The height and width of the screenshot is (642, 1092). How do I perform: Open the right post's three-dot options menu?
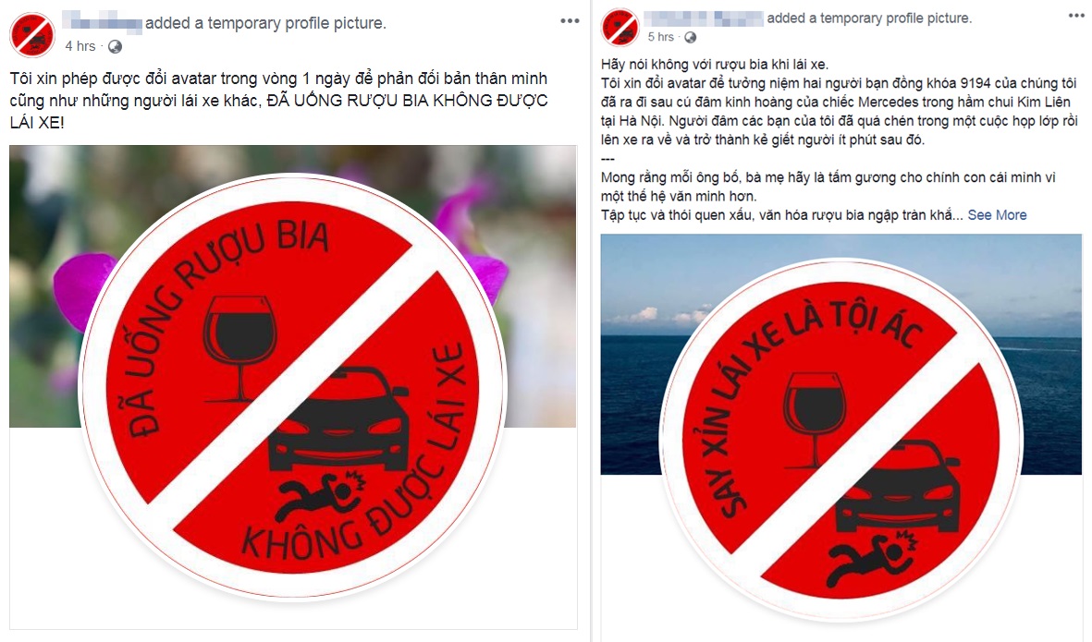(1076, 16)
